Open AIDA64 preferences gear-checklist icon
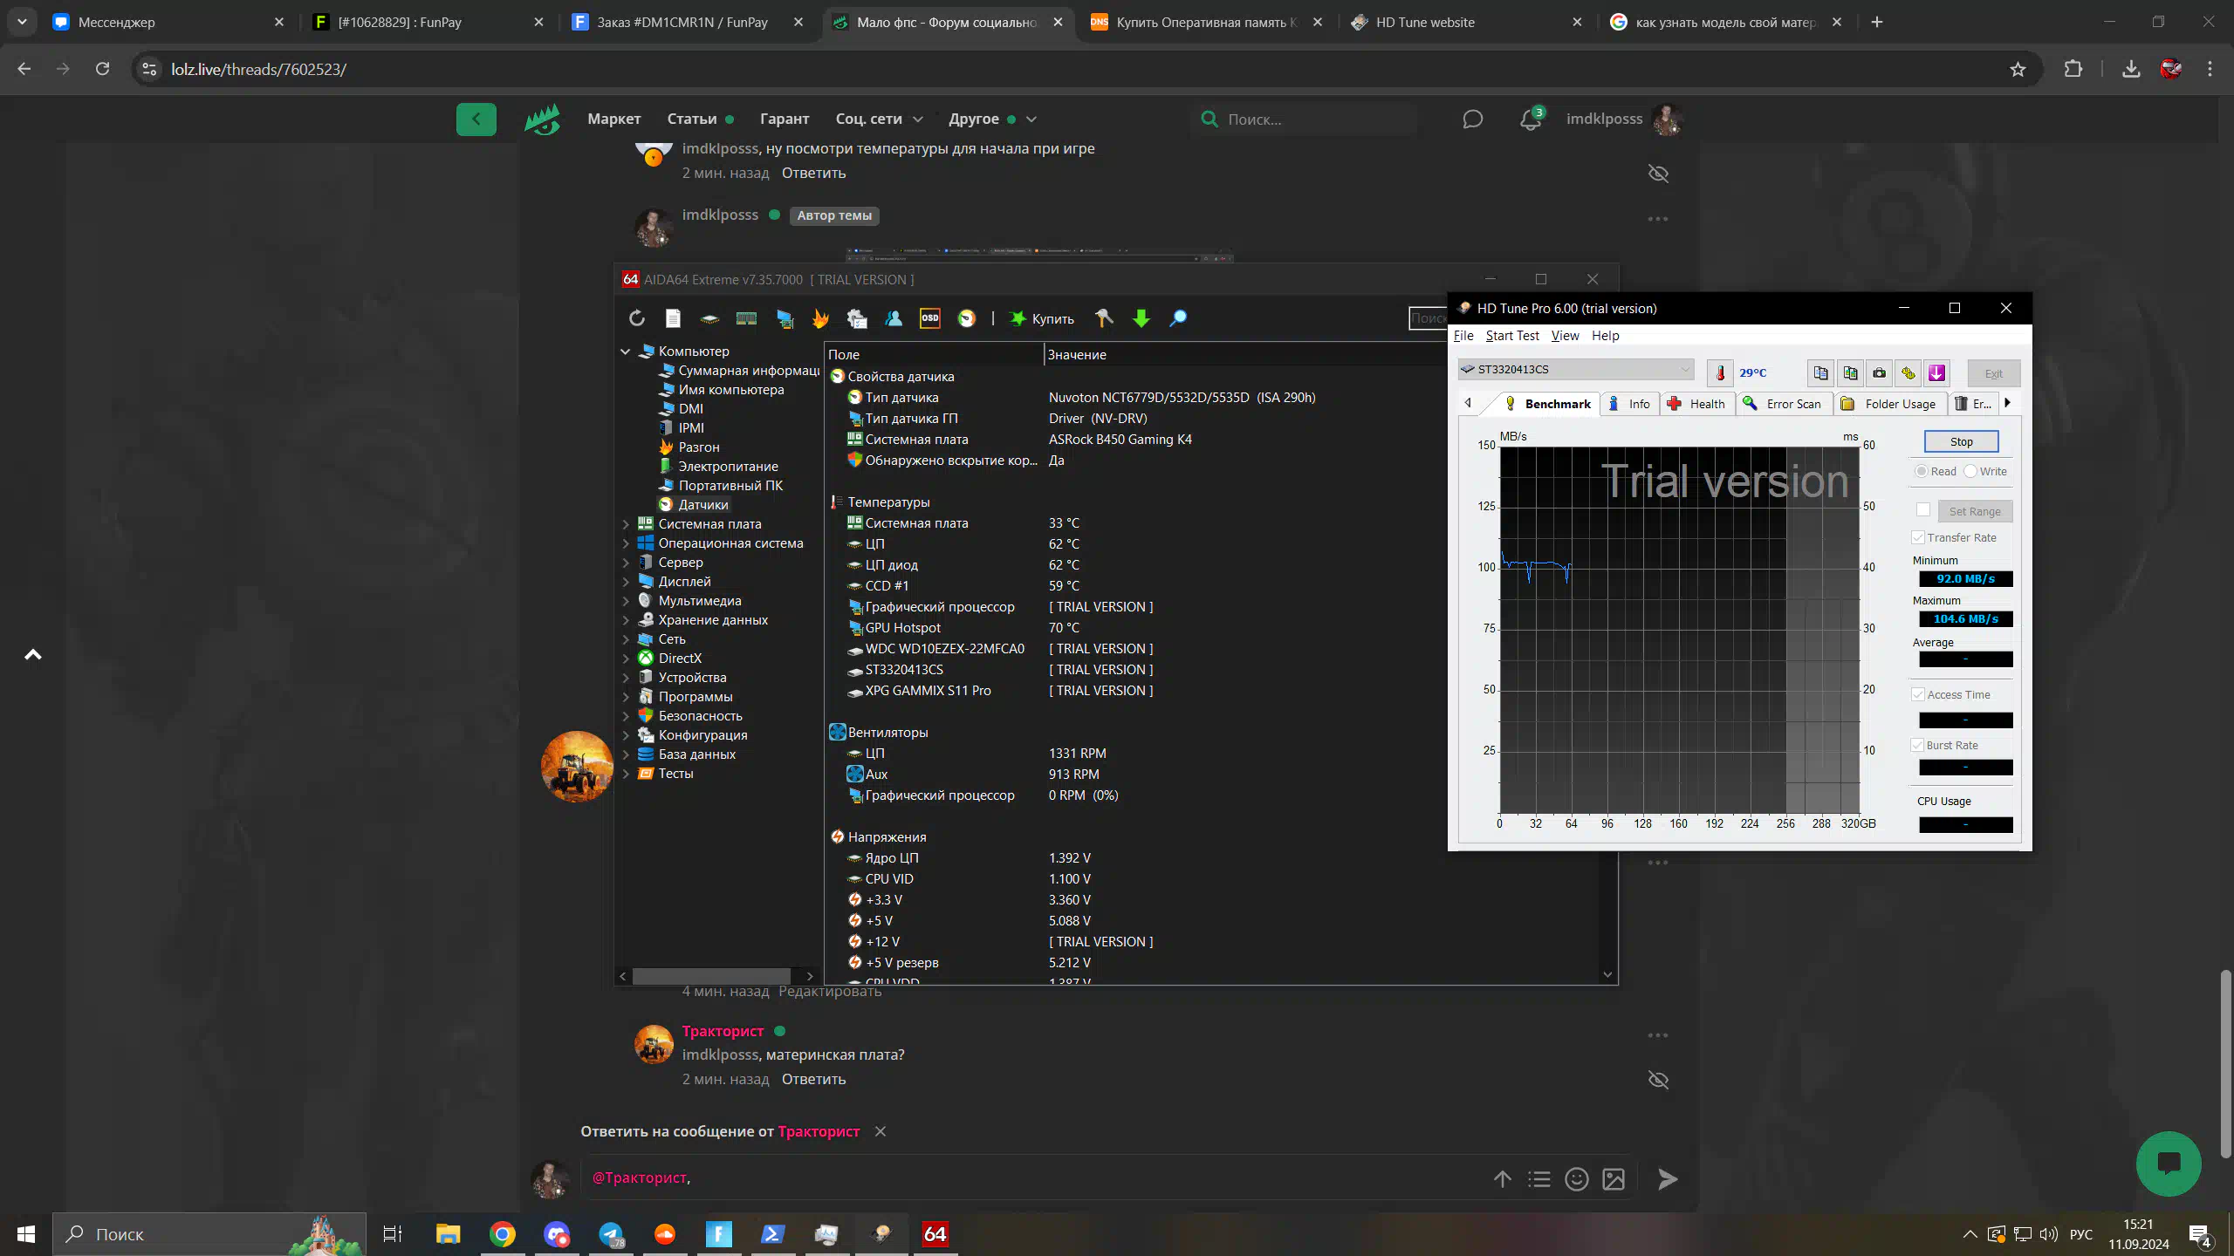The width and height of the screenshot is (2234, 1256). tap(857, 318)
